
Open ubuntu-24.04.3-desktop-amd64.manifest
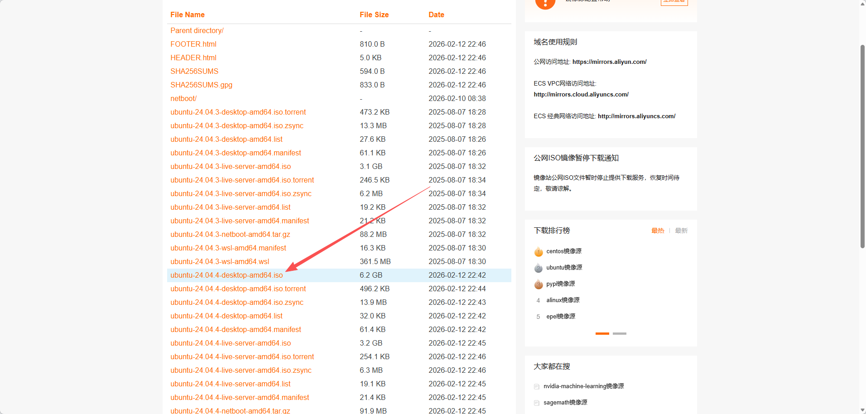pos(236,153)
